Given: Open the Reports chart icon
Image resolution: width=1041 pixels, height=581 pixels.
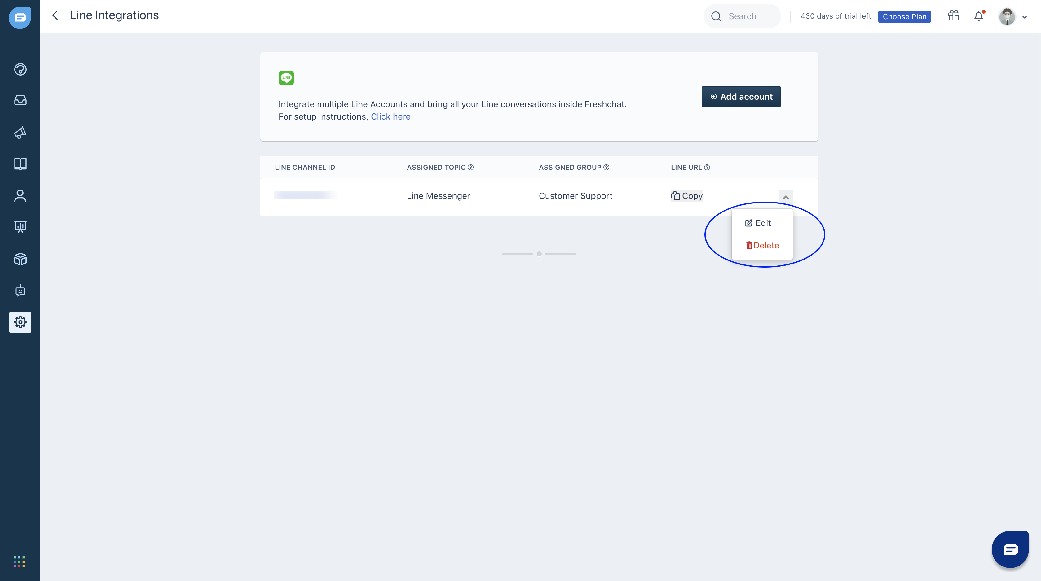Looking at the screenshot, I should pos(20,226).
